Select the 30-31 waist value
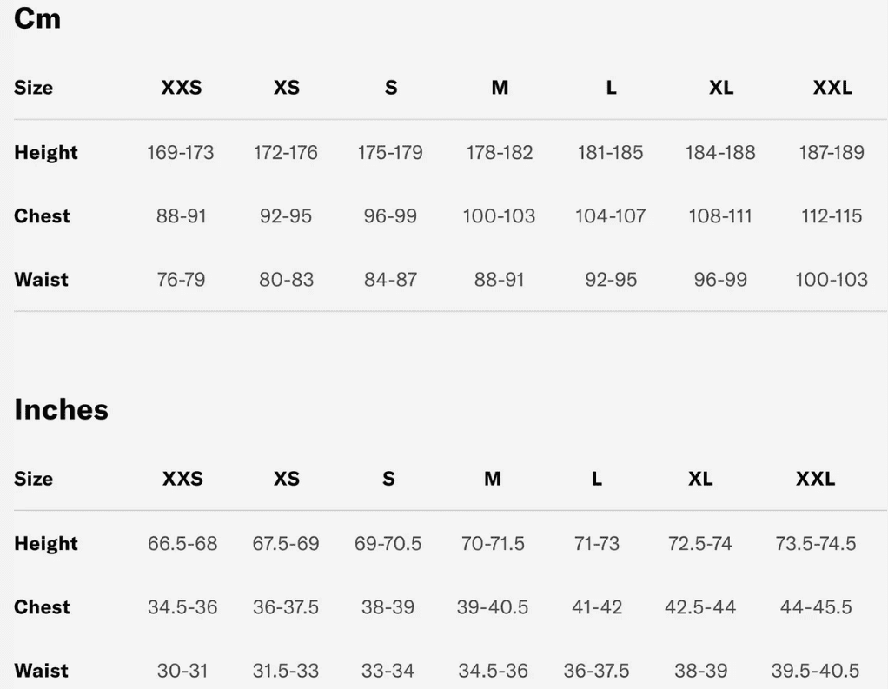The height and width of the screenshot is (689, 888). tap(182, 671)
